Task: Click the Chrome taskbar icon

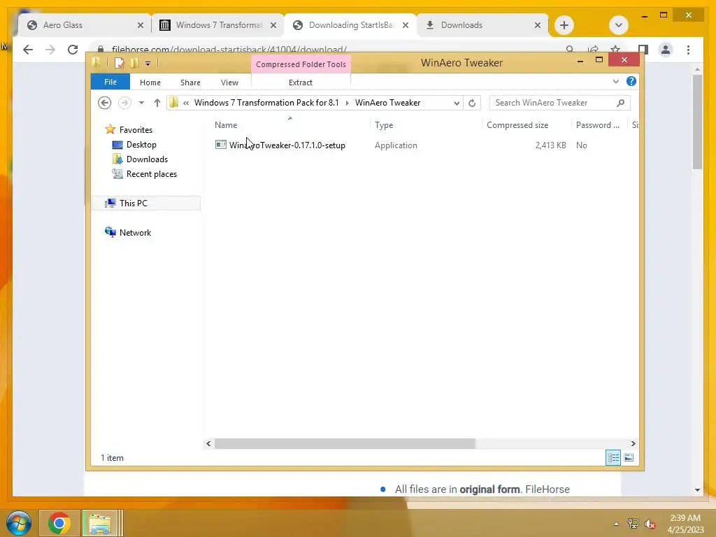Action: (59, 523)
